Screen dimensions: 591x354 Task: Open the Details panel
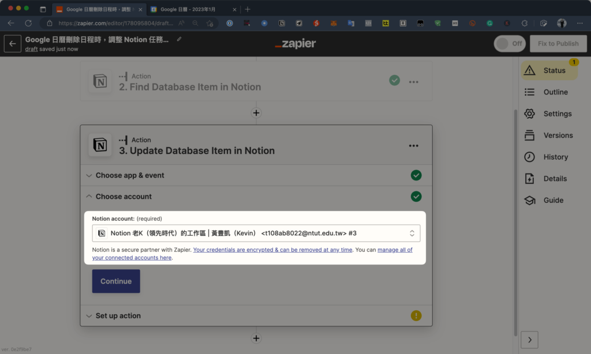(x=546, y=179)
